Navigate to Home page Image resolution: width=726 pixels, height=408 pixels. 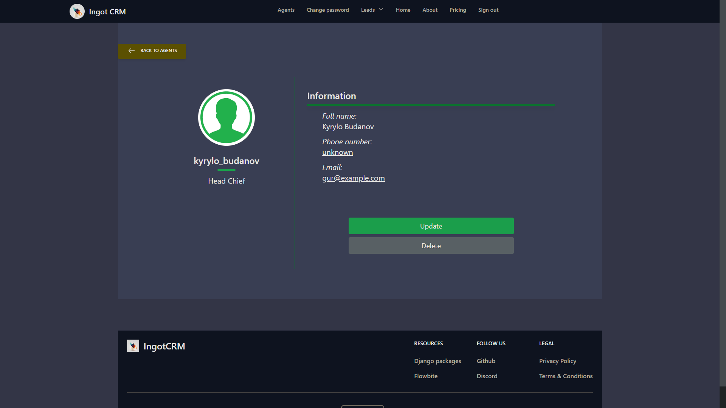[403, 10]
